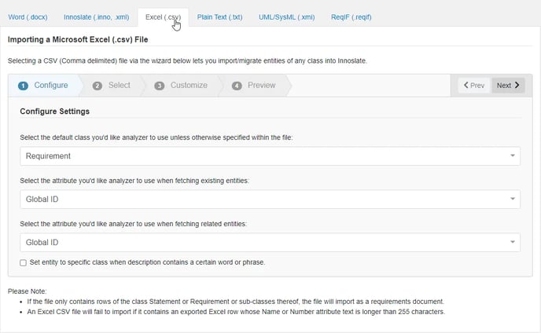Image resolution: width=541 pixels, height=333 pixels.
Task: Click 'Importing a Microsoft Excel (.csv) File' heading
Action: pos(78,39)
